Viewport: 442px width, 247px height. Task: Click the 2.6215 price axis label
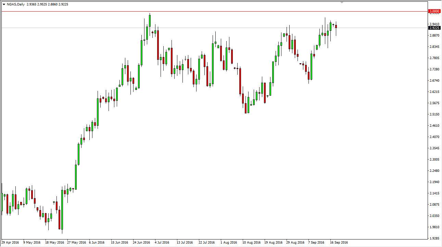(x=434, y=92)
